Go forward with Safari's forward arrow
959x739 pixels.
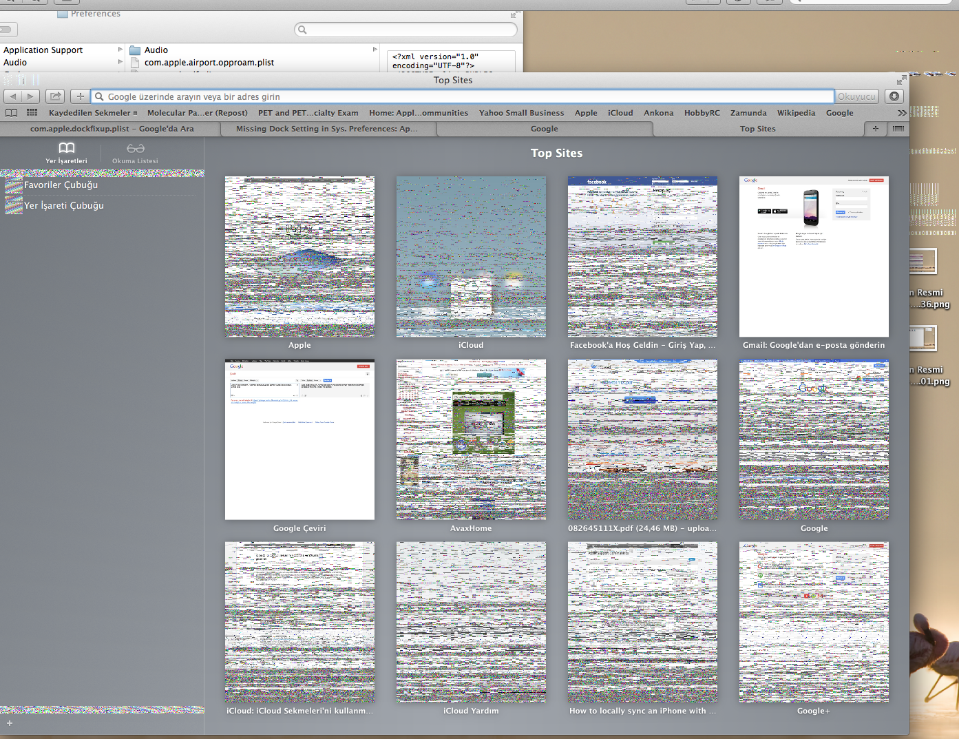(30, 96)
